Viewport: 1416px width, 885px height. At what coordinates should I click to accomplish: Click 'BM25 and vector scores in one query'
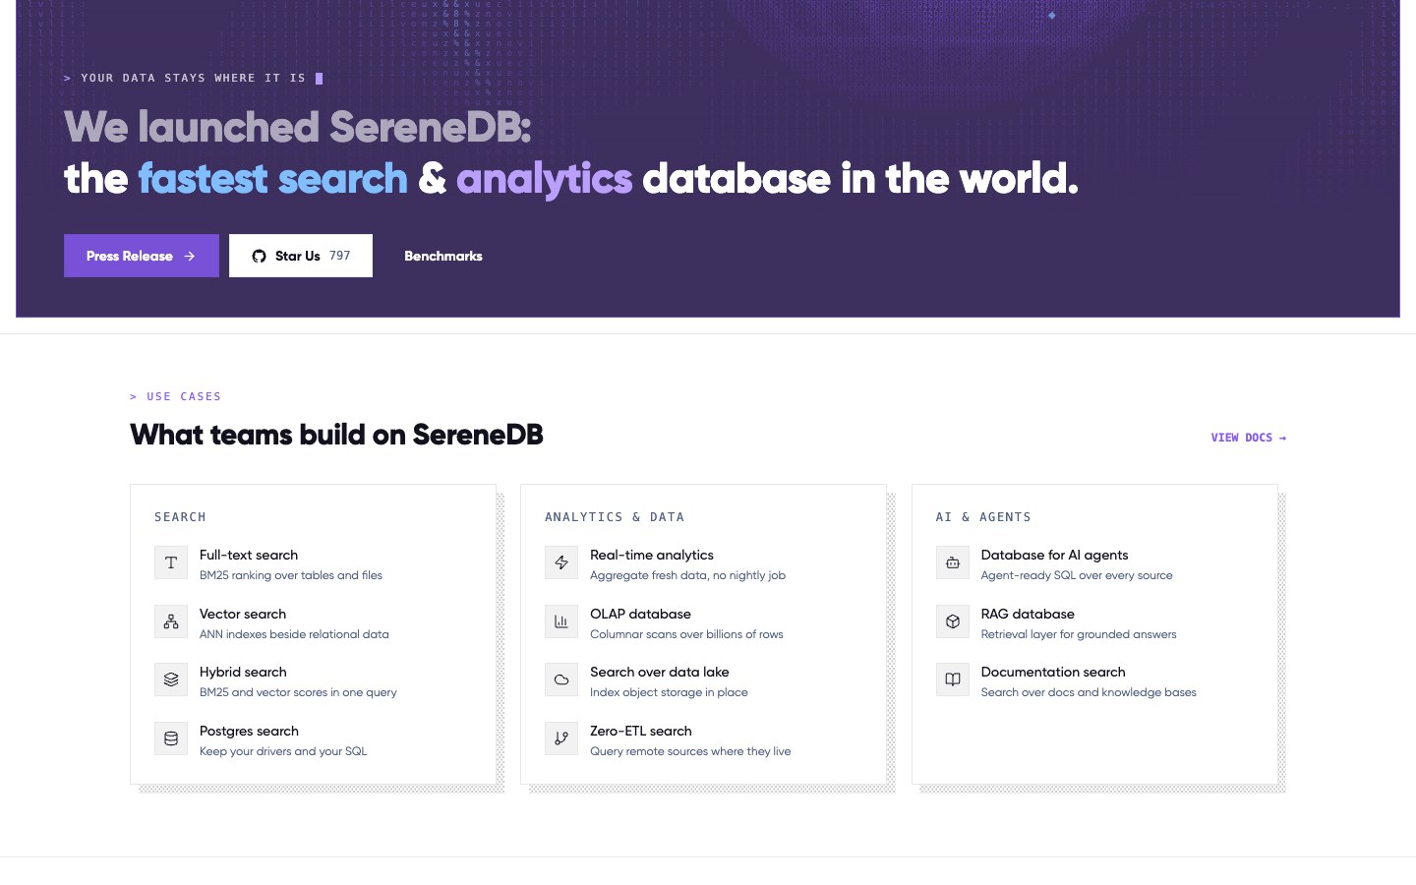(298, 692)
